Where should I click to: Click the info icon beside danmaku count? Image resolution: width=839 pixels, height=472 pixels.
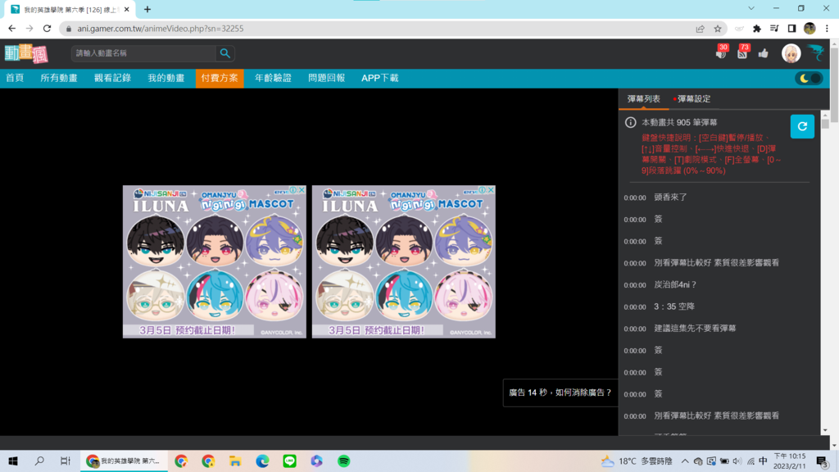630,123
